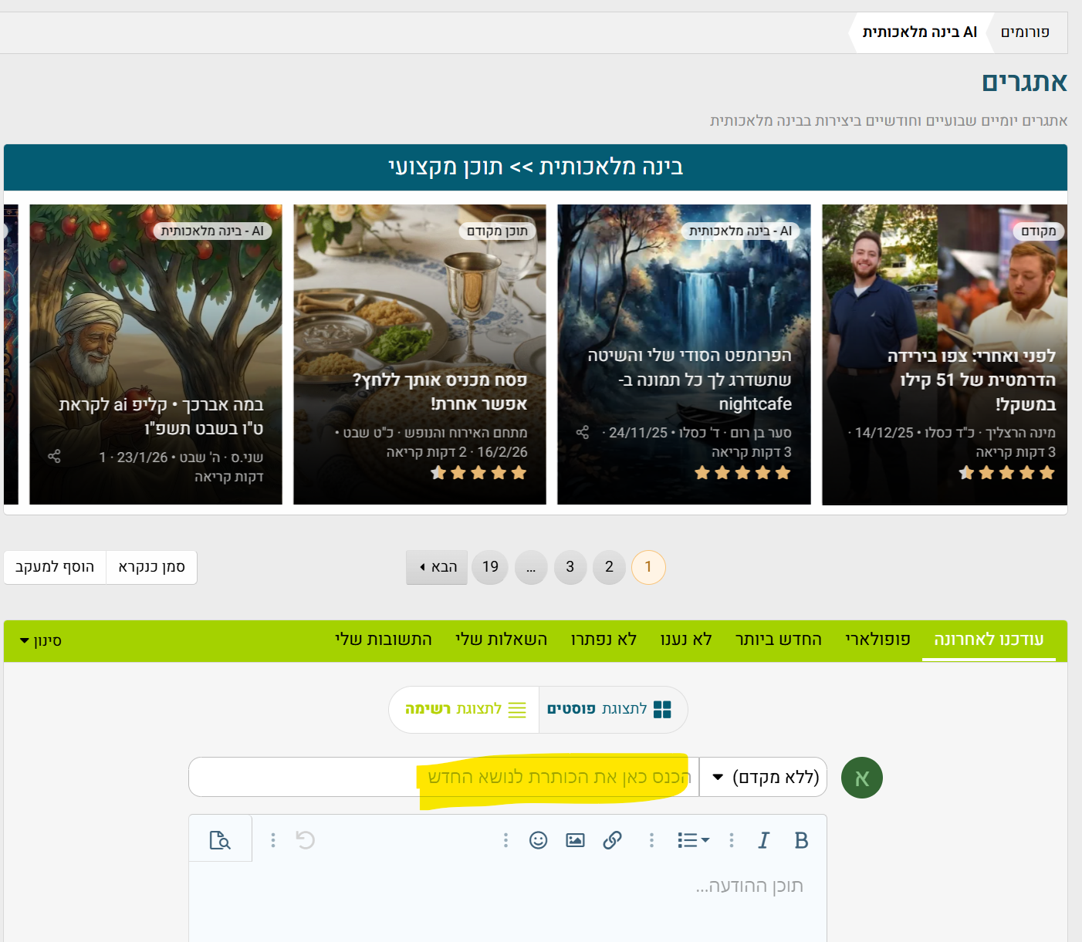Switch to list view (תצוגת רשימה)
Screen dimensions: 1082x942
[465, 709]
